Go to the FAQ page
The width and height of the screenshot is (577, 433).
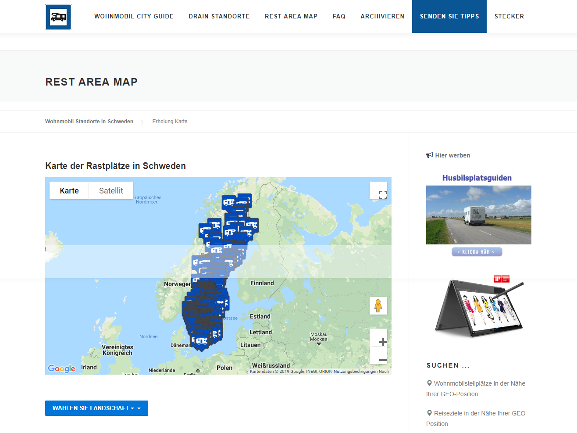pos(339,16)
